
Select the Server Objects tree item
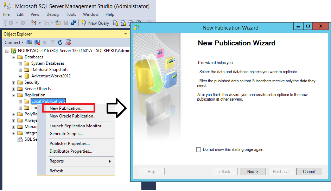(x=38, y=89)
